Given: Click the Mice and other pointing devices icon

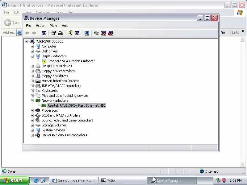Looking at the screenshot, I should 38,96.
